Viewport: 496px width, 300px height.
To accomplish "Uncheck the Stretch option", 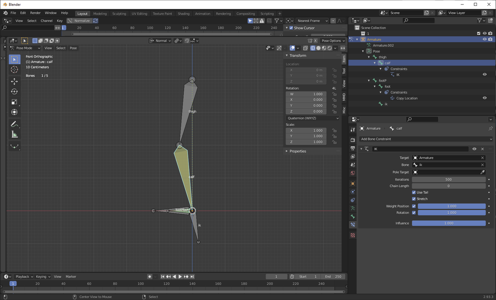I will coord(414,199).
